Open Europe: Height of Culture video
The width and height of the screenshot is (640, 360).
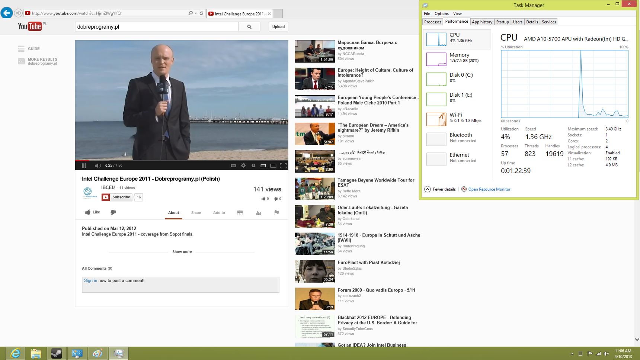[x=375, y=73]
